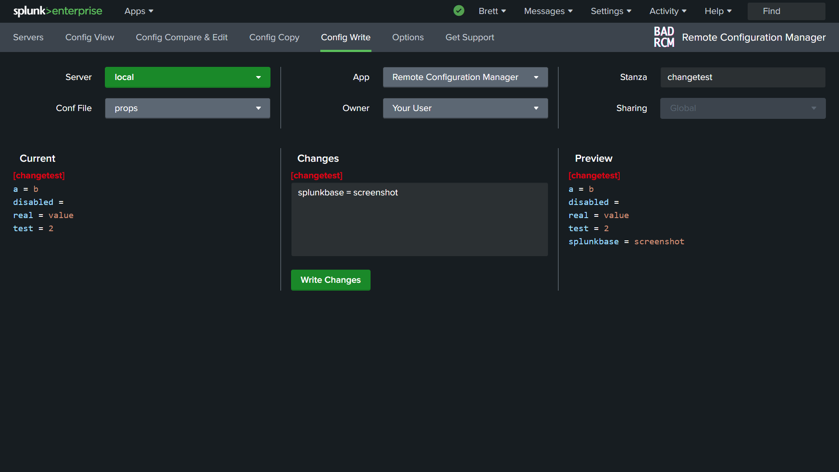Click [changetest] stanza header under Changes

point(317,175)
